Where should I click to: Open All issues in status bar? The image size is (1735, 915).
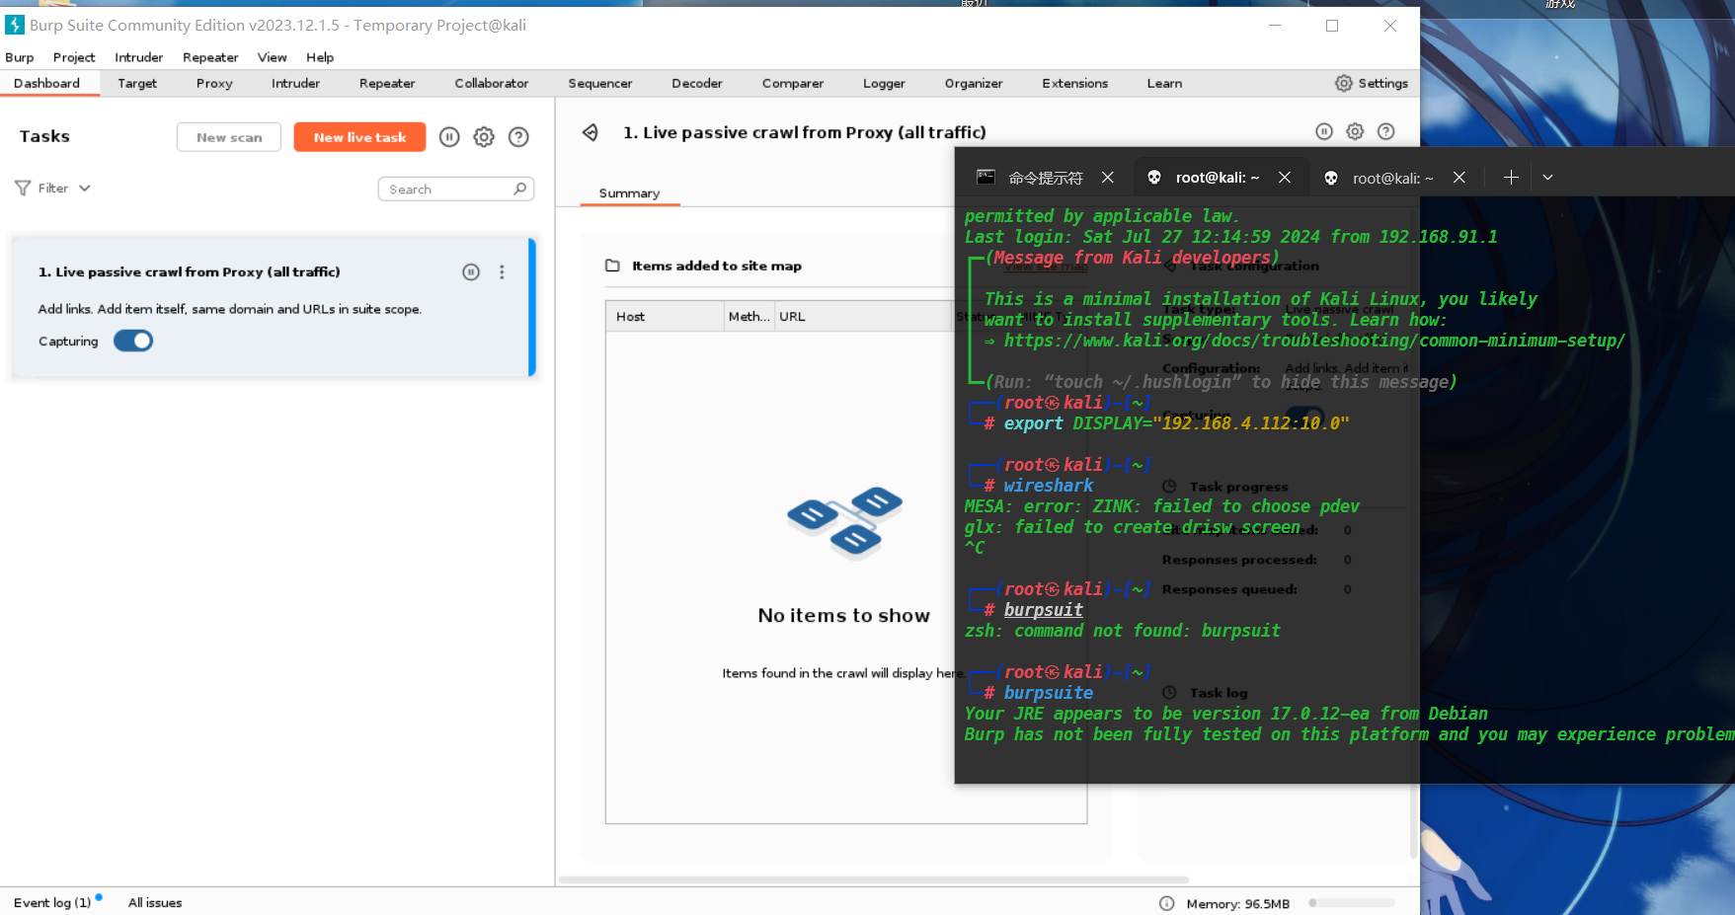coord(155,902)
